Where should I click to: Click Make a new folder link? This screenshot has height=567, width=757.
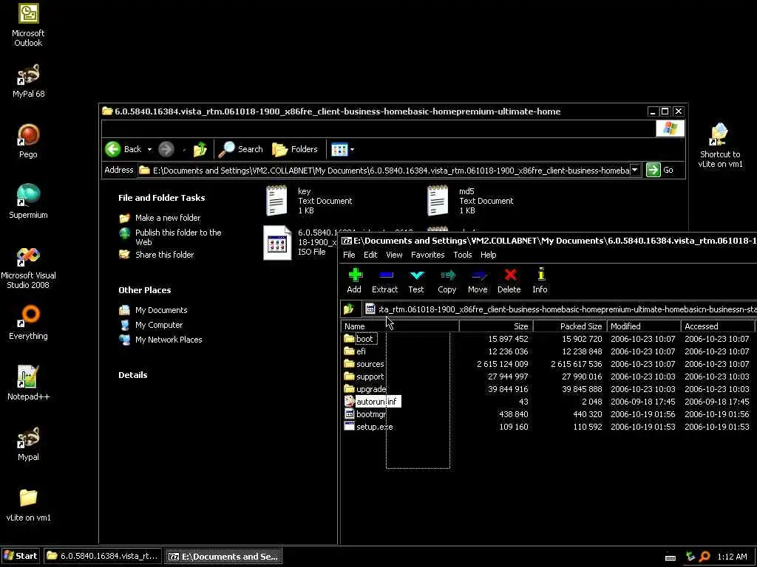(160, 218)
